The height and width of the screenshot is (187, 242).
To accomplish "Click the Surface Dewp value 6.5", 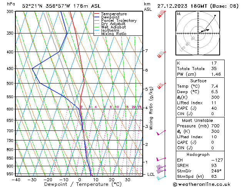I will [215, 92].
